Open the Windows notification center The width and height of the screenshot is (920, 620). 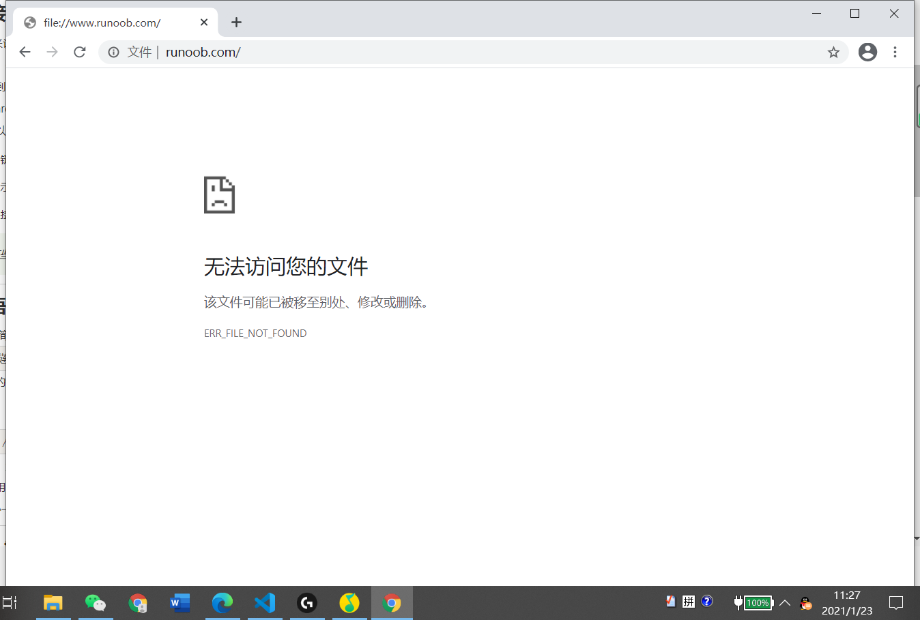tap(896, 603)
